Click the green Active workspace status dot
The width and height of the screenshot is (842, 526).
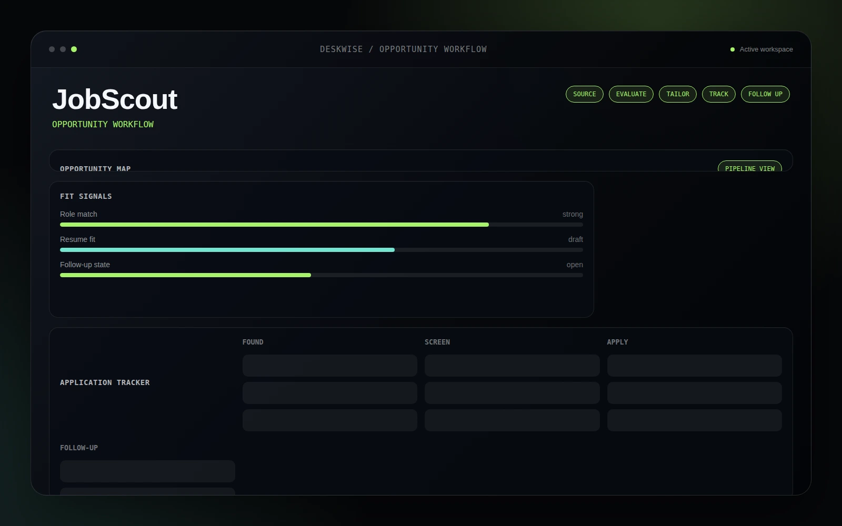(x=733, y=49)
